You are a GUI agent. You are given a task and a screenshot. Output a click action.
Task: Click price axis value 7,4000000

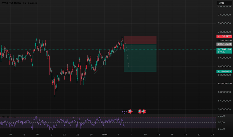point(224,23)
